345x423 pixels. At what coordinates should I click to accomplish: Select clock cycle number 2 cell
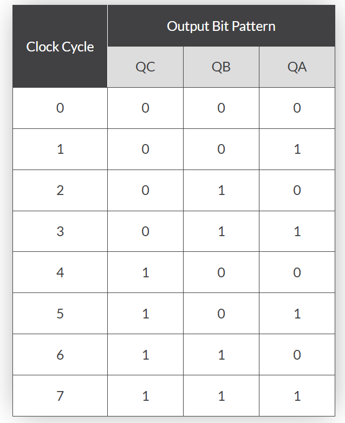[x=60, y=190]
